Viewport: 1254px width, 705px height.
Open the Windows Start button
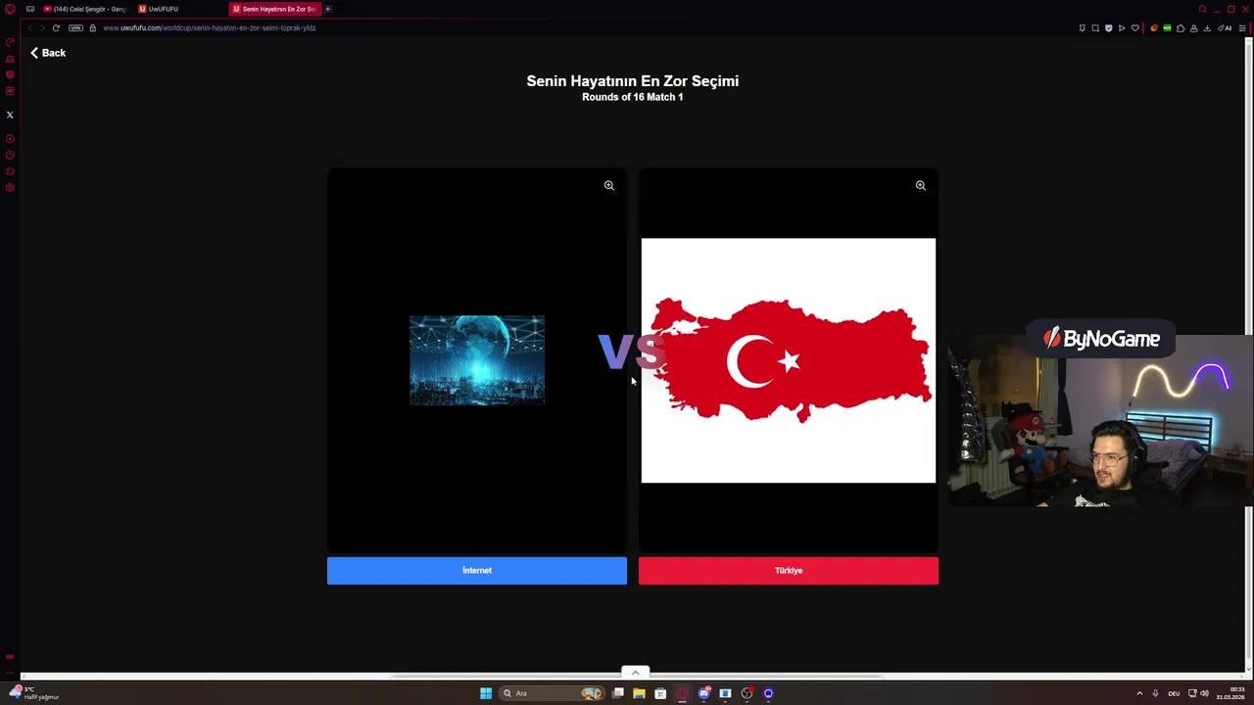tap(486, 693)
